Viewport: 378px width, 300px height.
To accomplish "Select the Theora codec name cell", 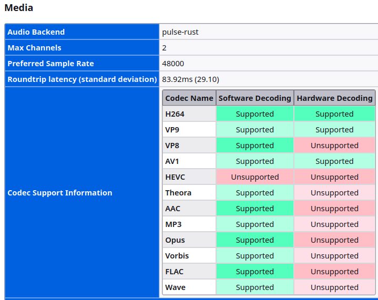I will [178, 193].
